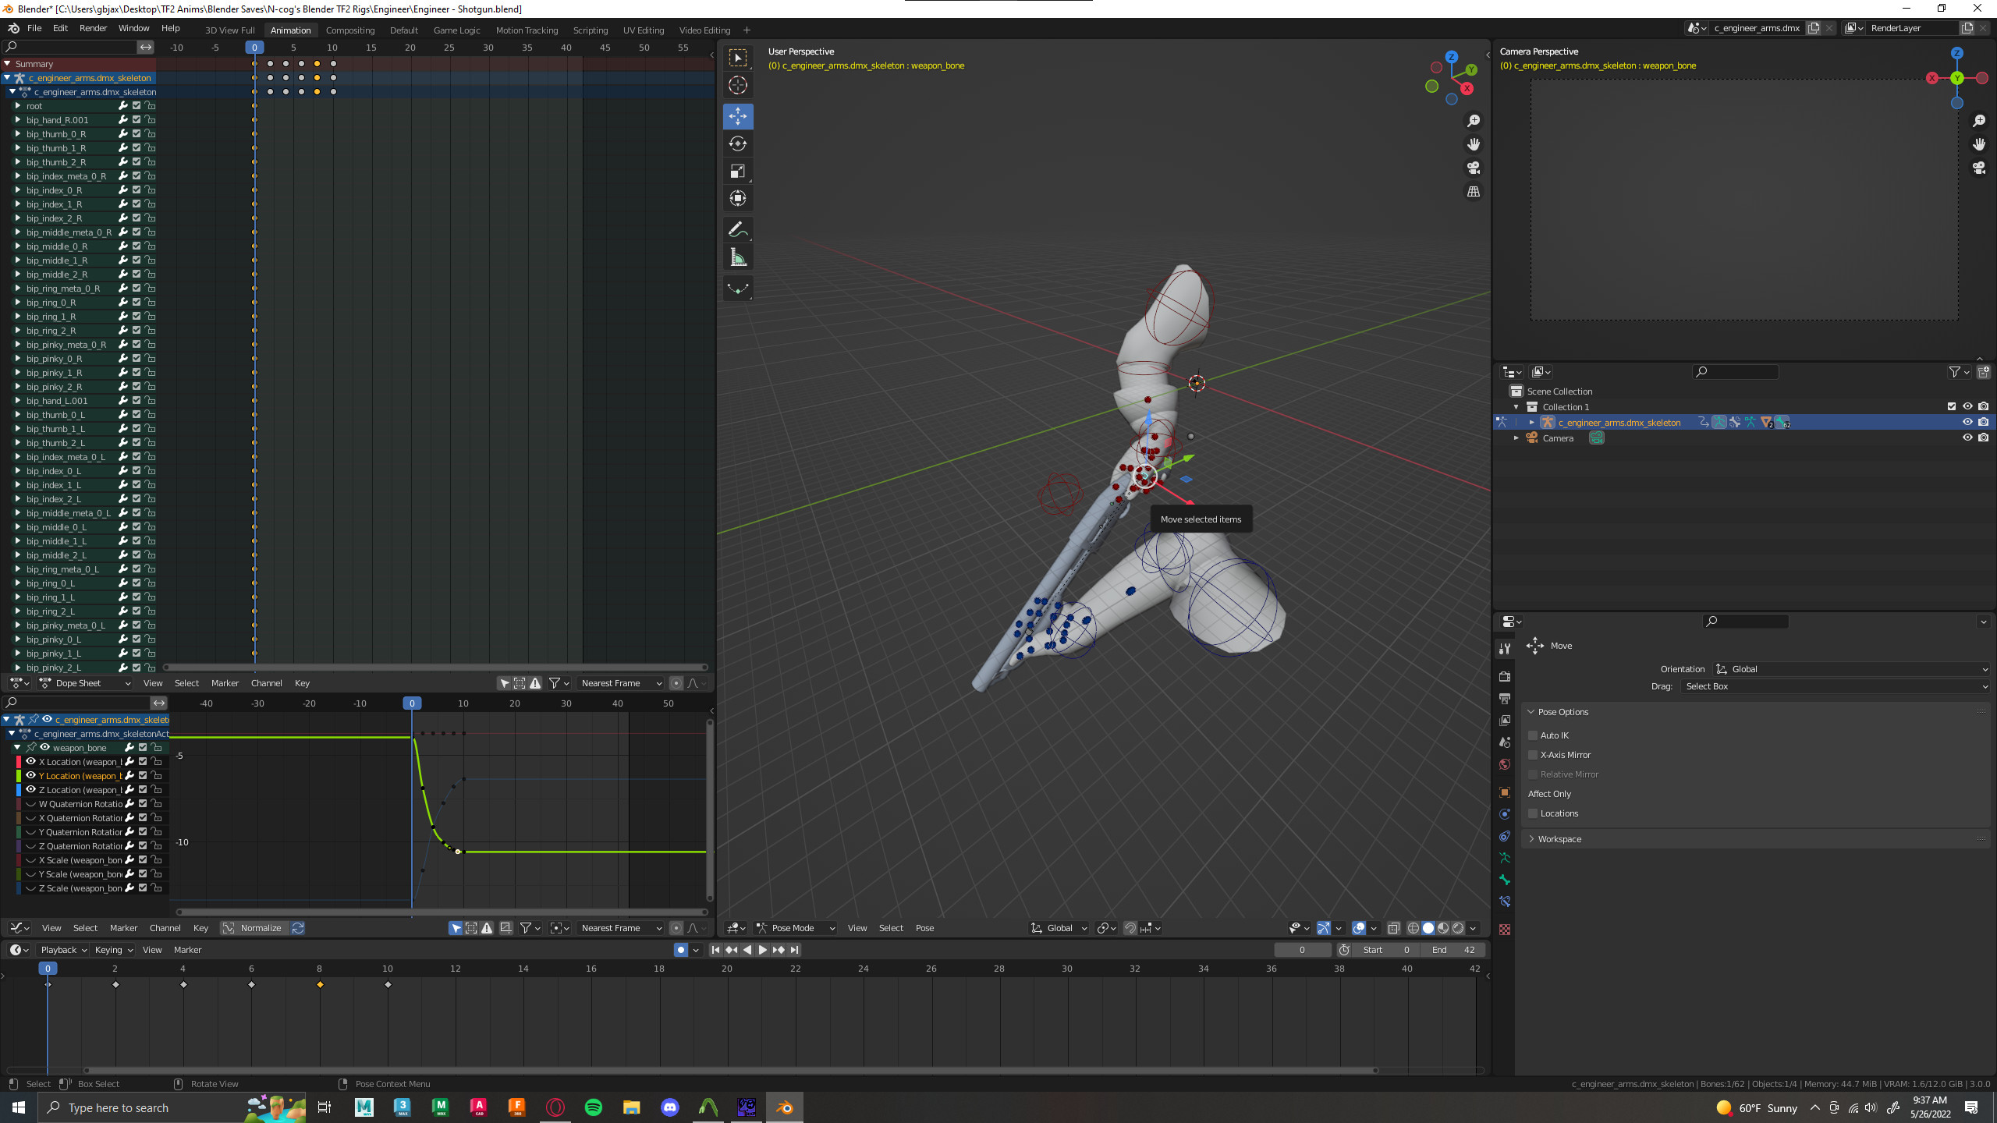This screenshot has height=1123, width=1997.
Task: Select the Measure tool
Action: click(x=737, y=257)
